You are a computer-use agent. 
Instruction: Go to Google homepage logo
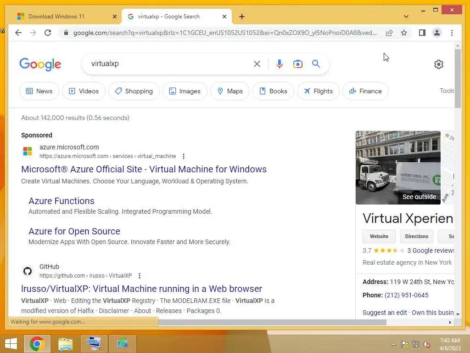coord(40,64)
